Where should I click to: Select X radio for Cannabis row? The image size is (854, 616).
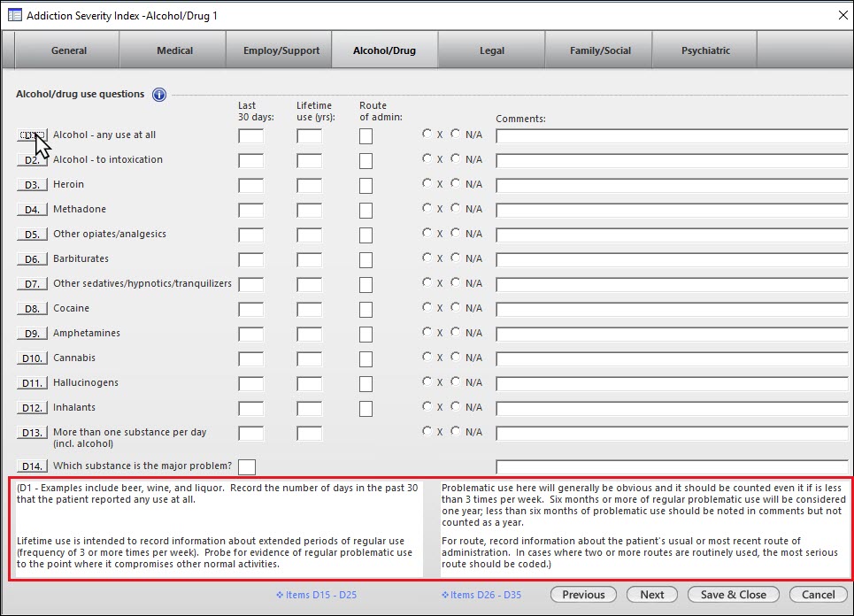[427, 358]
